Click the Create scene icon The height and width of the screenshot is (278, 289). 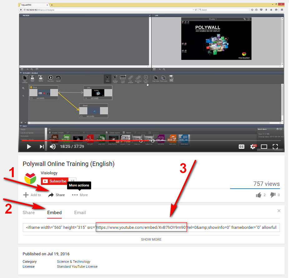click(x=123, y=78)
